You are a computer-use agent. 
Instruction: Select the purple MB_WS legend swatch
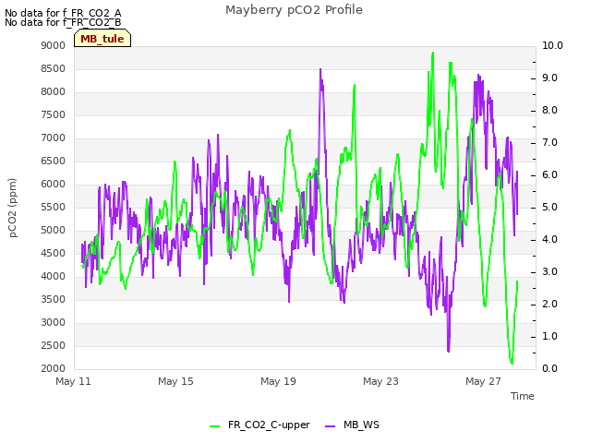(x=331, y=426)
